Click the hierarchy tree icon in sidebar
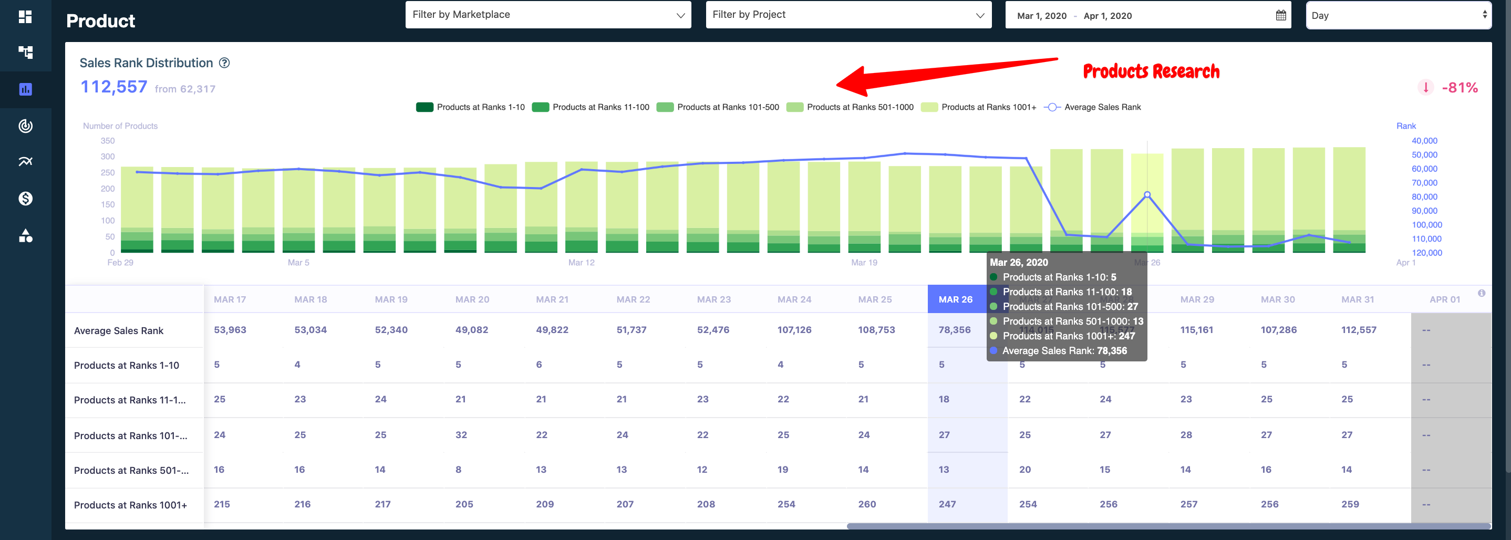Screen dimensions: 1511x540 pos(25,53)
